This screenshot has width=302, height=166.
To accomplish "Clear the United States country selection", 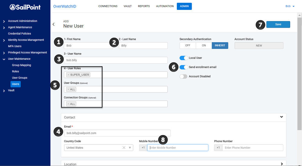I will pyautogui.click(x=124, y=148).
